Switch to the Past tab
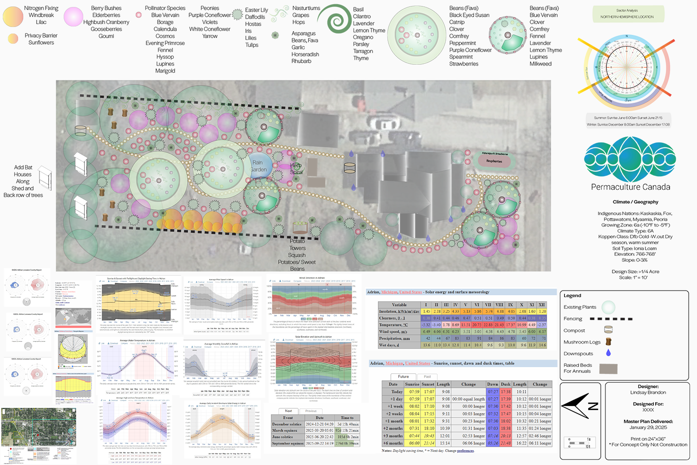Screen dimensions: 697x465 pyautogui.click(x=427, y=377)
